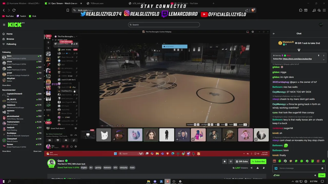Viewport: 328px width, 184px height.
Task: Share the stream via share icon
Action: tap(251, 168)
